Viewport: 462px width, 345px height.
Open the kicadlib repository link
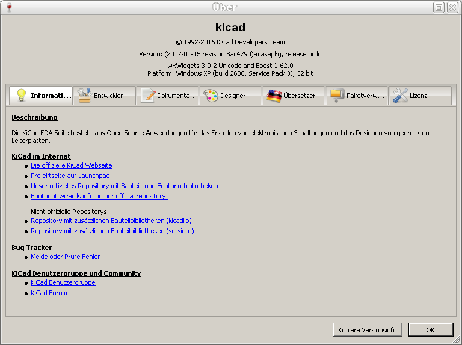[111, 221]
